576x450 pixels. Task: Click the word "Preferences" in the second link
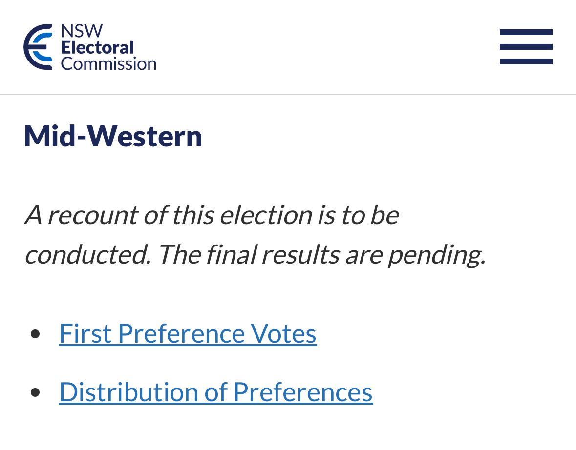point(302,391)
